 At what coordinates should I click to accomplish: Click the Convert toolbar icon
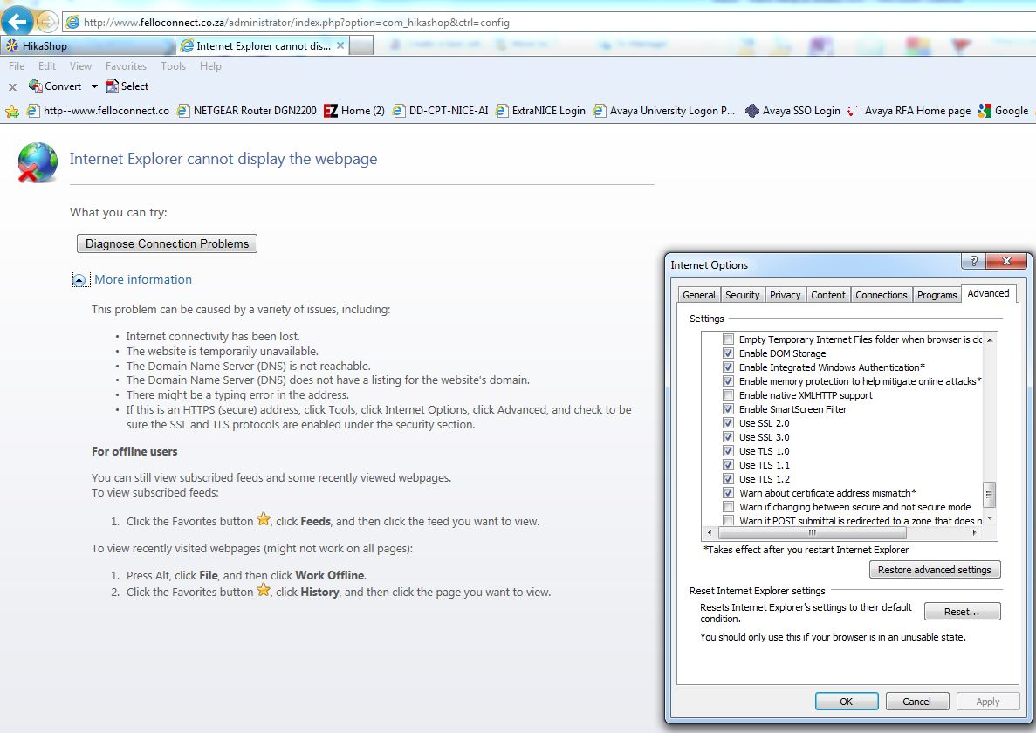(x=35, y=86)
